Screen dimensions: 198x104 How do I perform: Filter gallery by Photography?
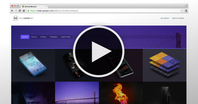pos(54,37)
